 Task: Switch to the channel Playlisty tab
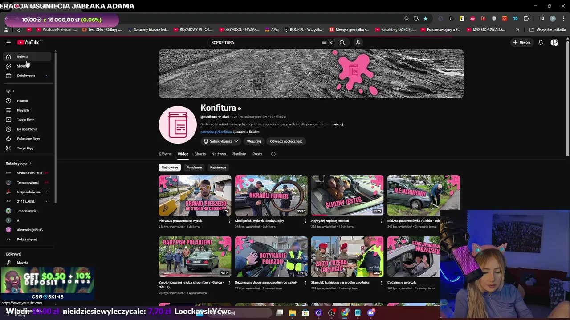[x=239, y=154]
